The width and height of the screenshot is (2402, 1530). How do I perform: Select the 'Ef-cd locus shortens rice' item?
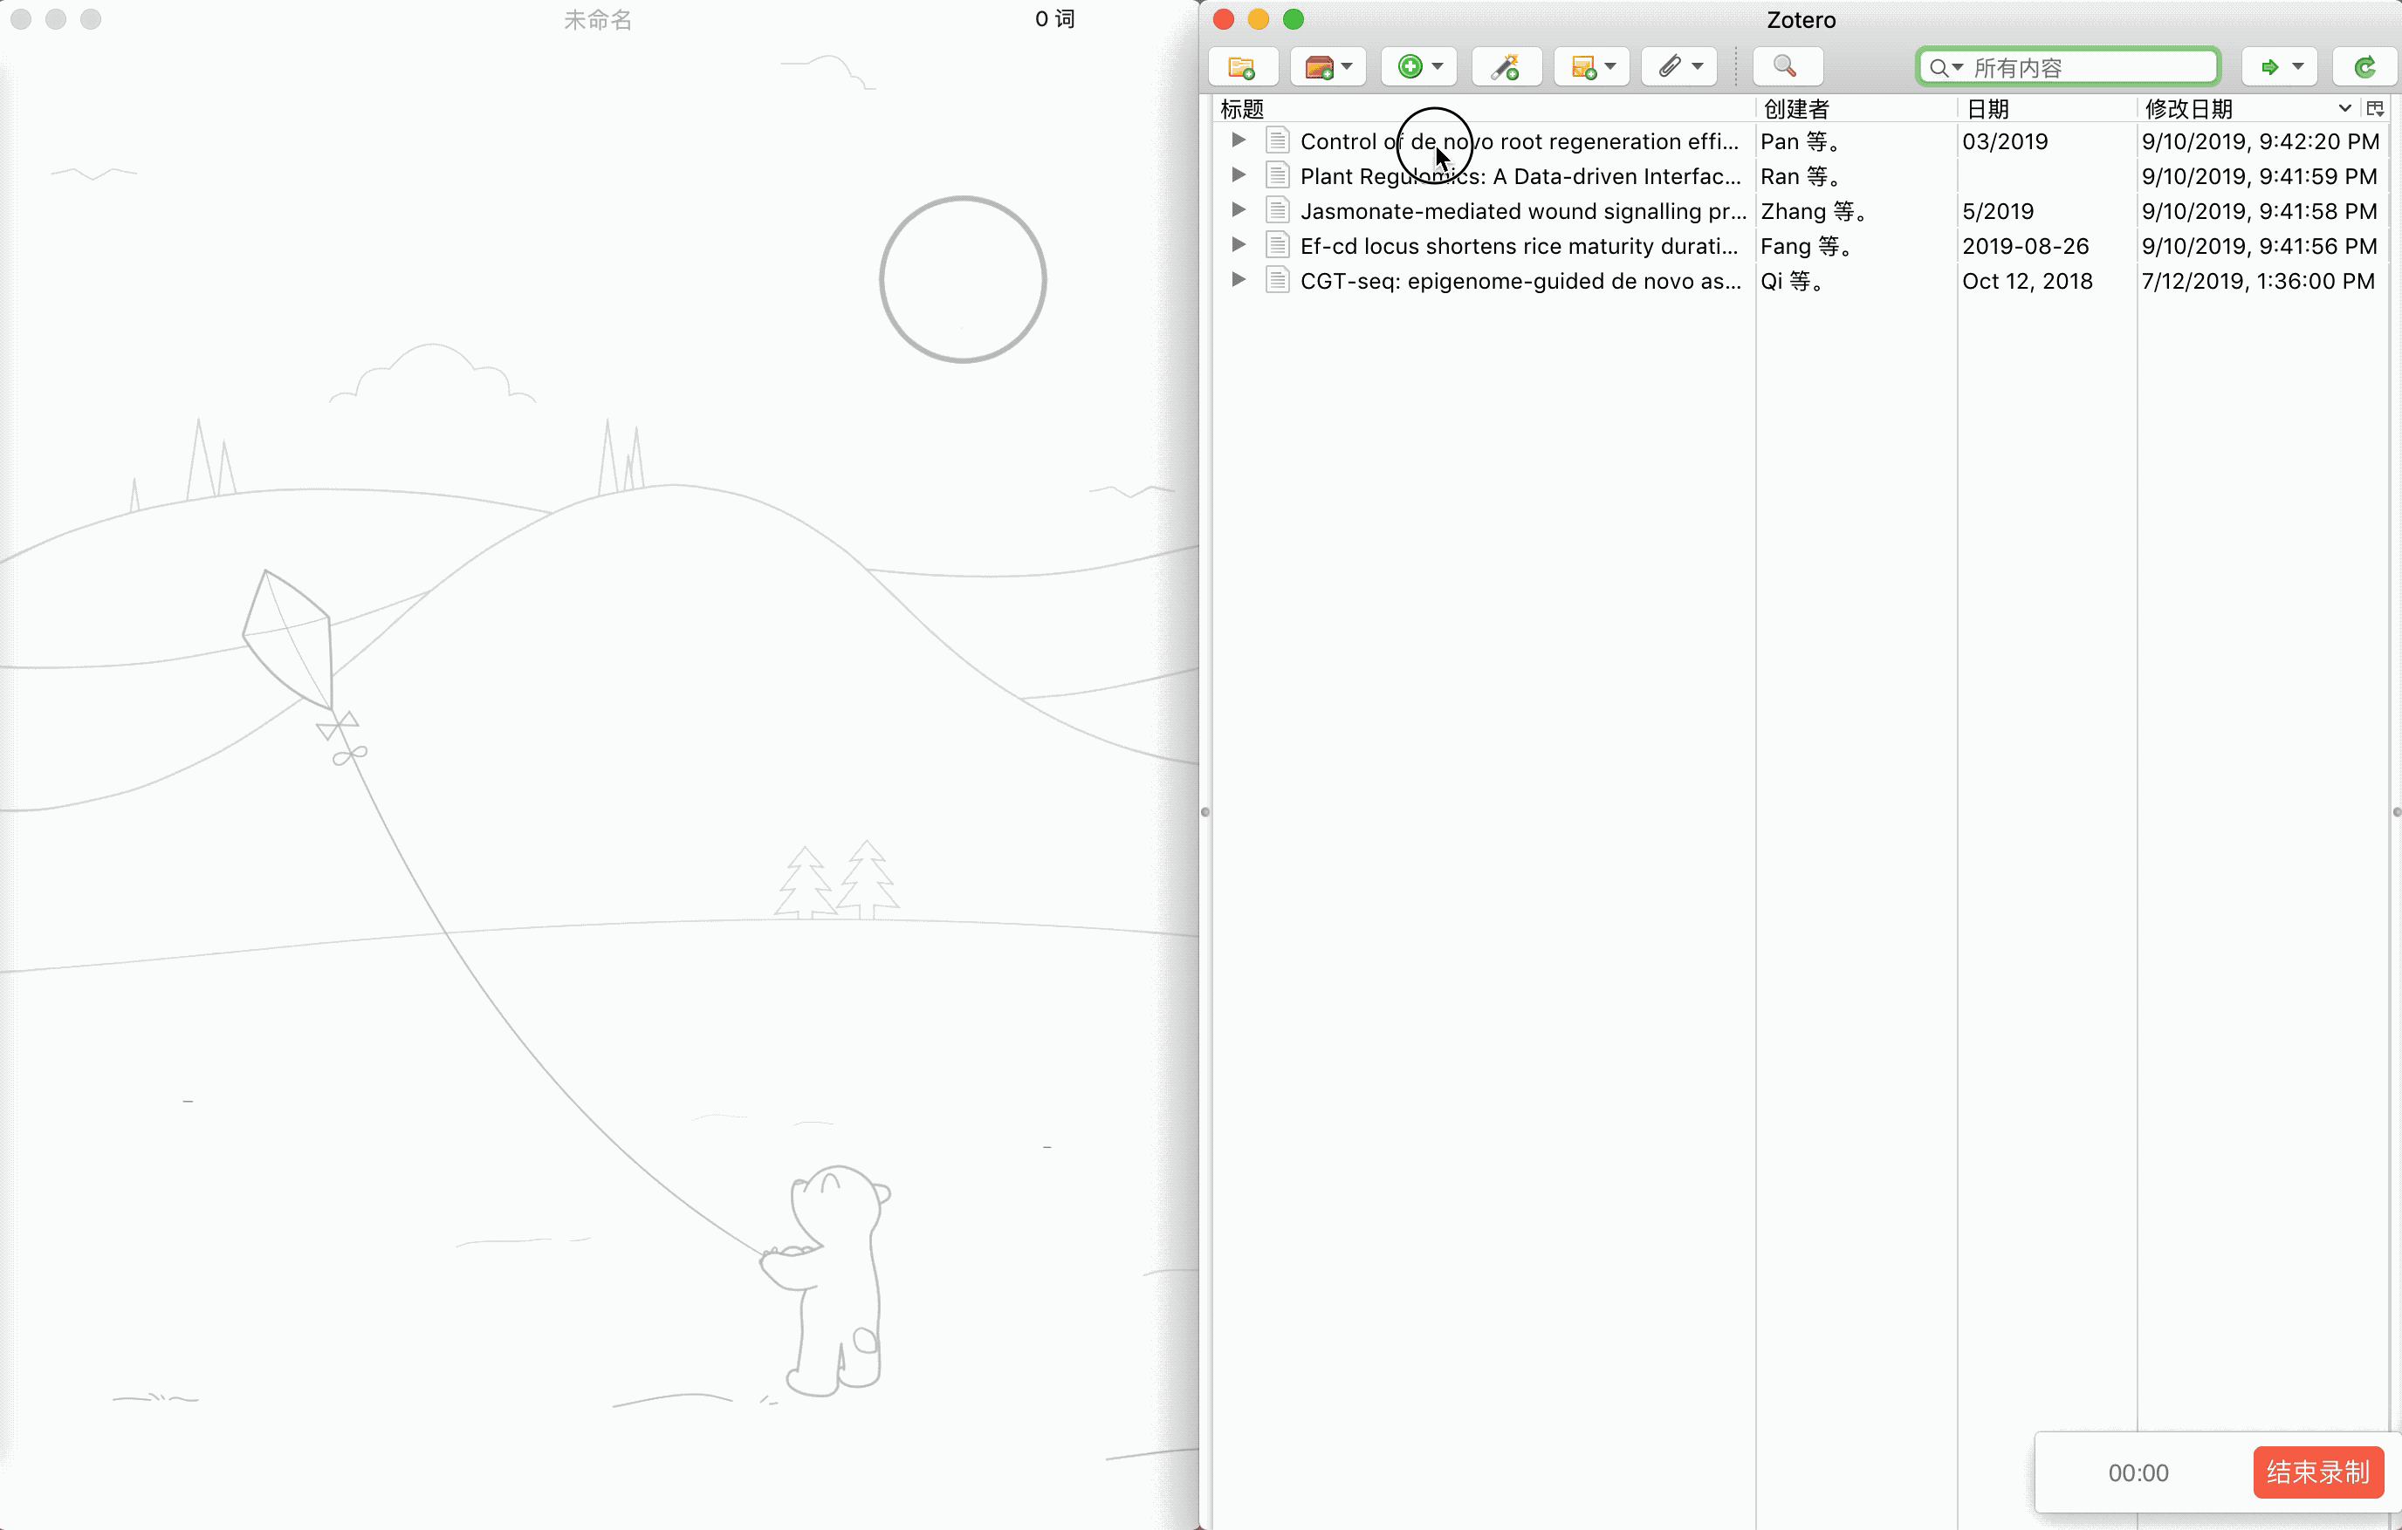pyautogui.click(x=1518, y=246)
